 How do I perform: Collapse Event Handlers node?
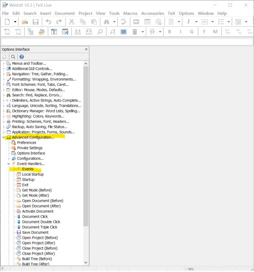coord(9,164)
